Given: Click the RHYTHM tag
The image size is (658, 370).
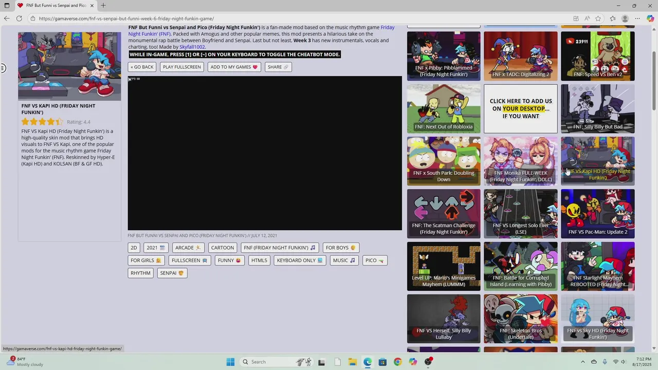Looking at the screenshot, I should click(x=140, y=273).
